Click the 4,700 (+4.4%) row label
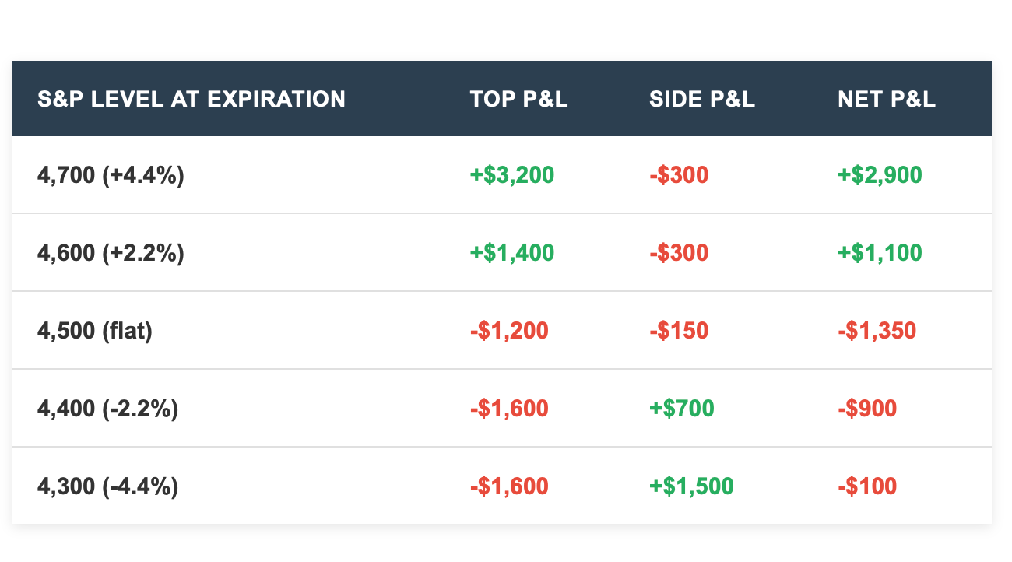The image size is (1012, 562). click(111, 175)
